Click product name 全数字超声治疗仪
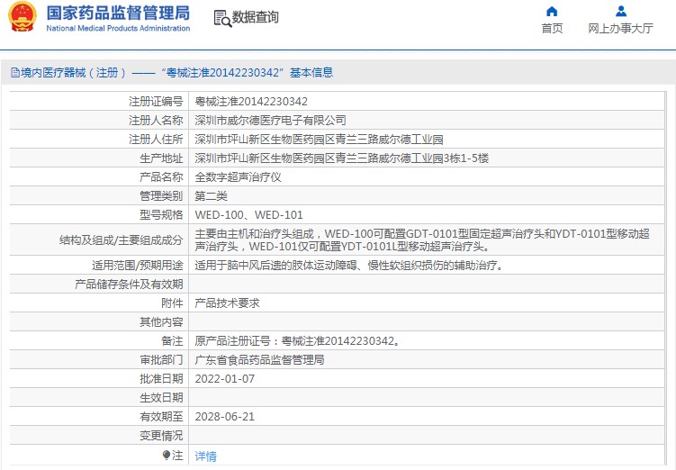The width and height of the screenshot is (676, 470). point(238,177)
